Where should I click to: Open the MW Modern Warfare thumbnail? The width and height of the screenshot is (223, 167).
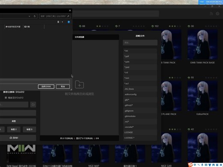[21, 153]
